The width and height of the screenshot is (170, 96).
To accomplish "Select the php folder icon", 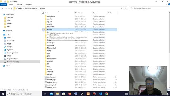I will point(46,56).
